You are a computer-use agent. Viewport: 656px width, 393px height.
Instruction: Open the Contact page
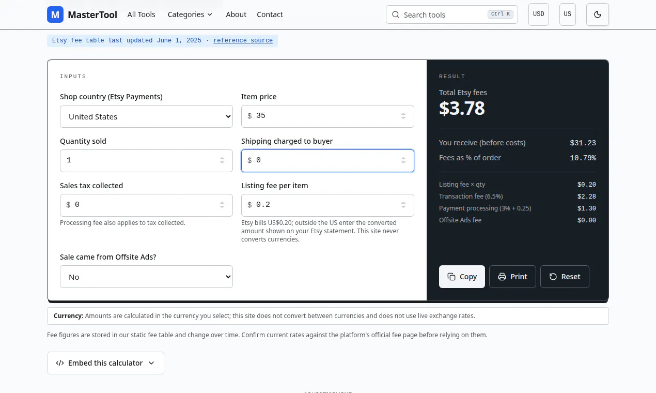[270, 14]
